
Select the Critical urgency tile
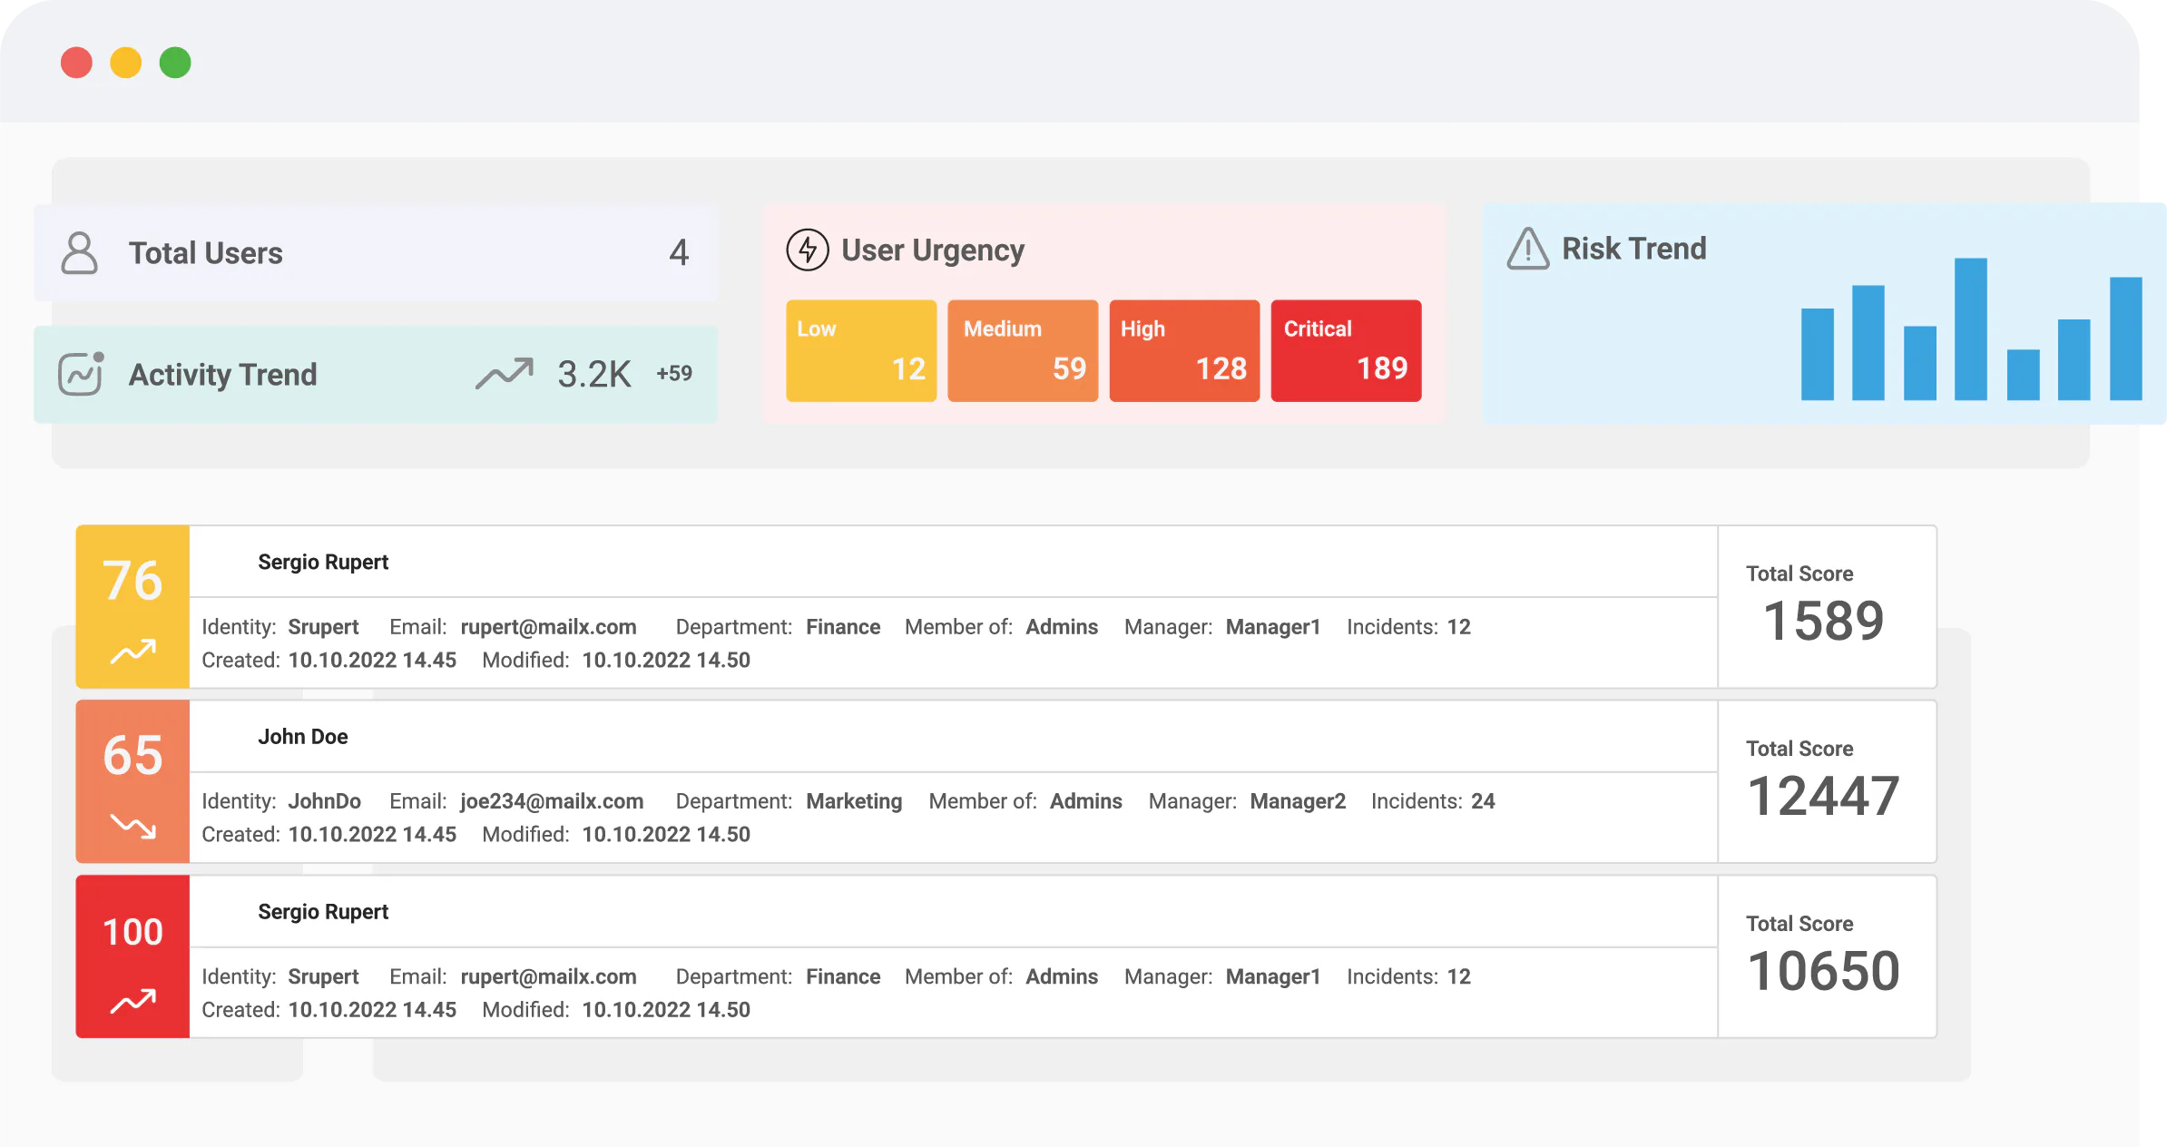(1345, 350)
